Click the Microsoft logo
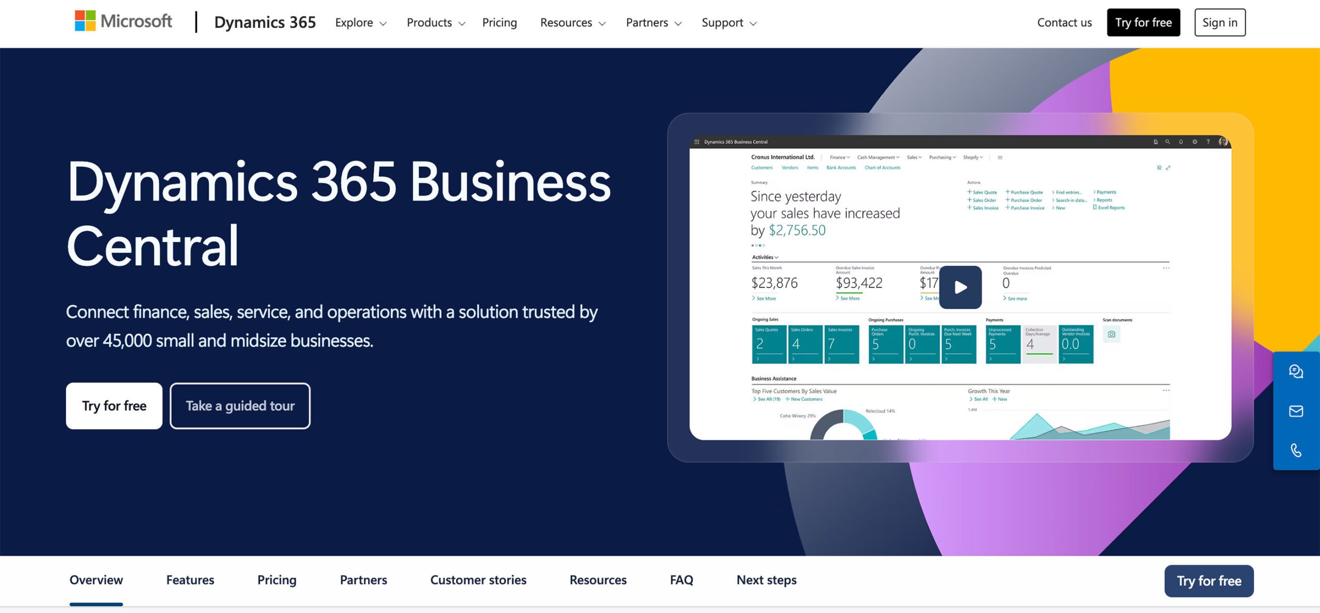Image resolution: width=1320 pixels, height=613 pixels. tap(123, 22)
